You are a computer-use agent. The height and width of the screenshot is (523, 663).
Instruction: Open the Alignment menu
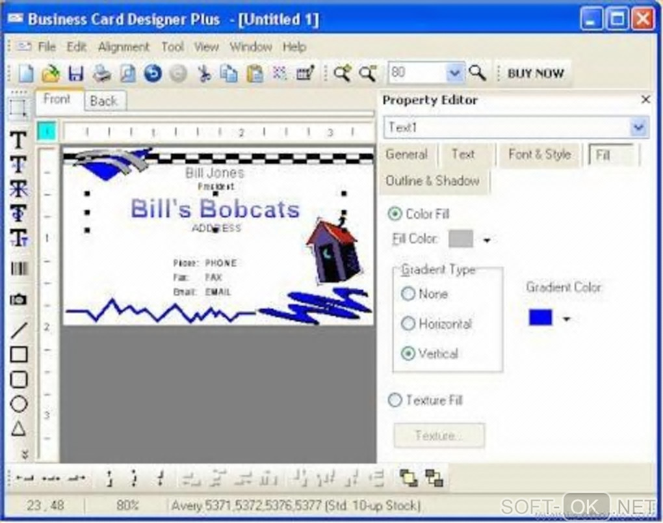tap(123, 47)
